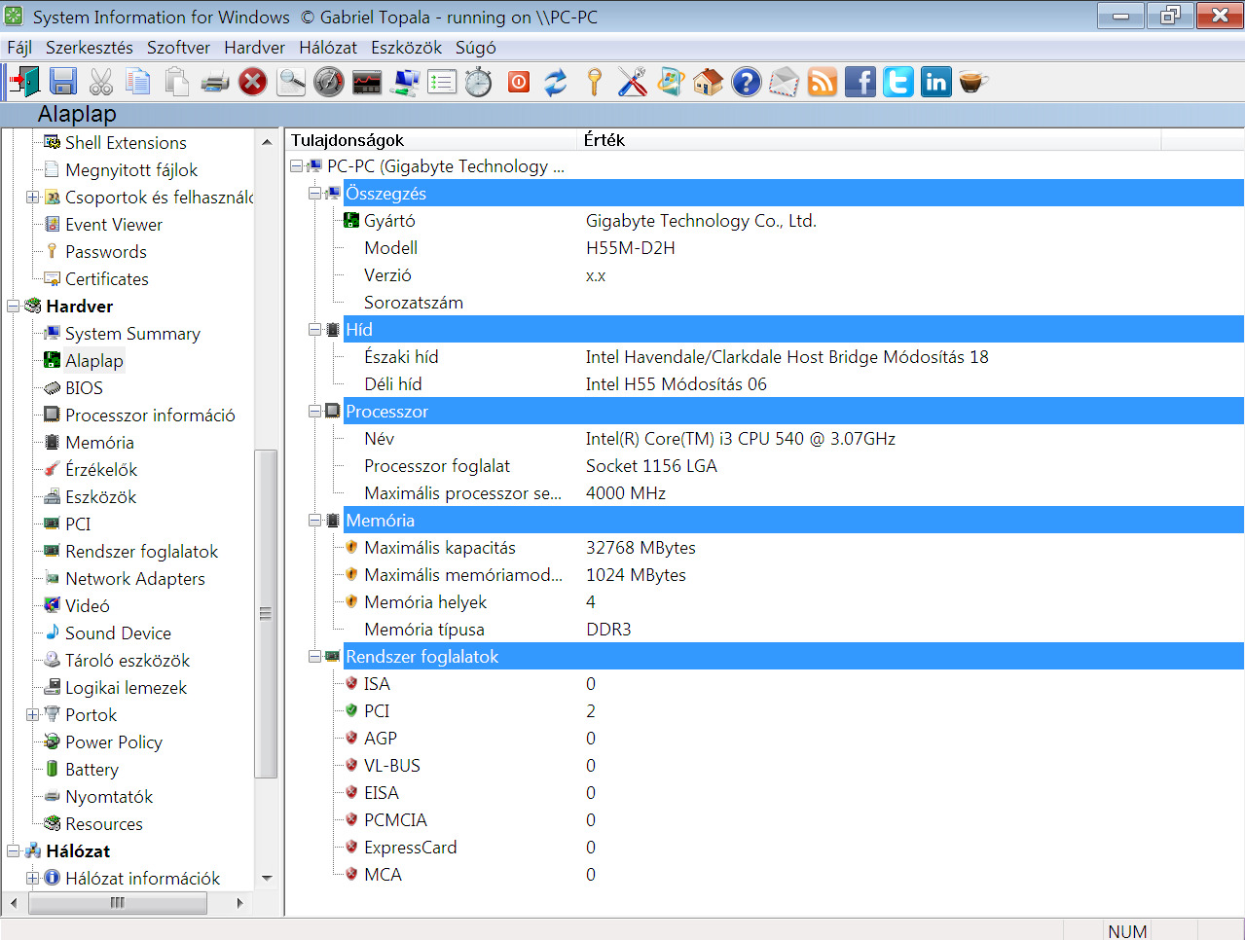Select Shell Extensions tree item
Viewport: 1245px width, 940px height.
(126, 143)
